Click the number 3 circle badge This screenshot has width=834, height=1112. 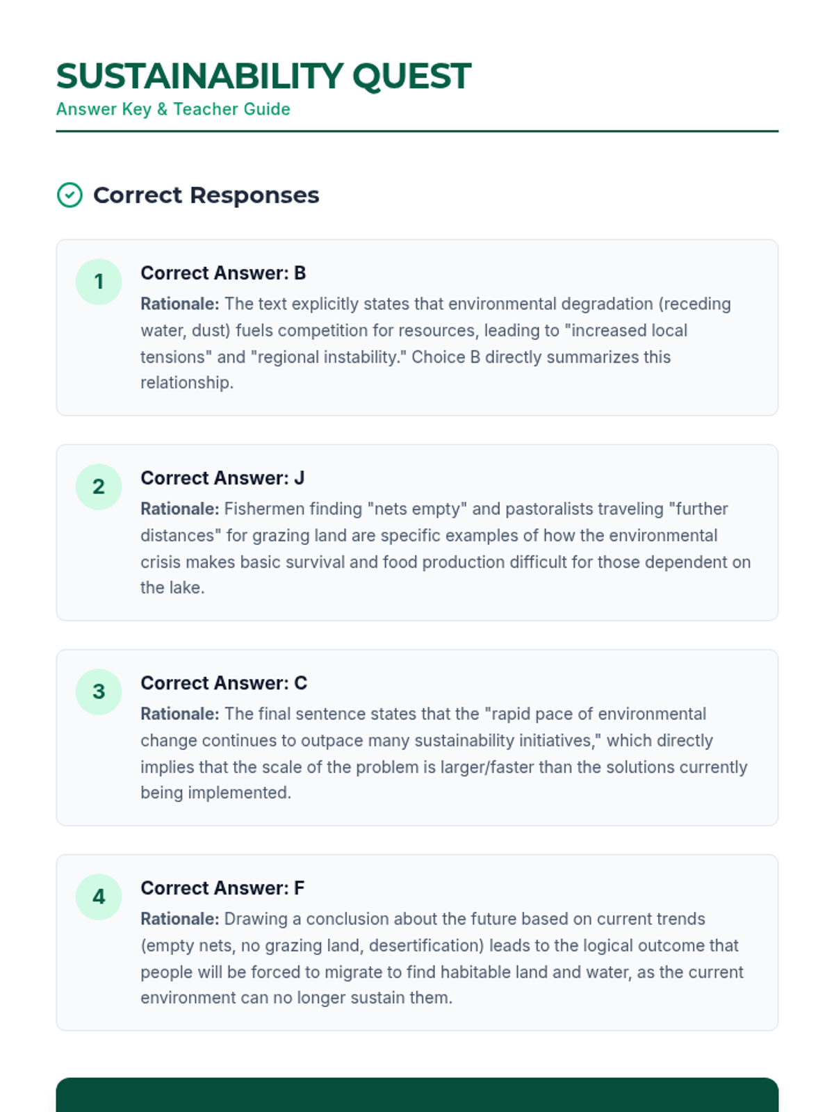pyautogui.click(x=99, y=692)
